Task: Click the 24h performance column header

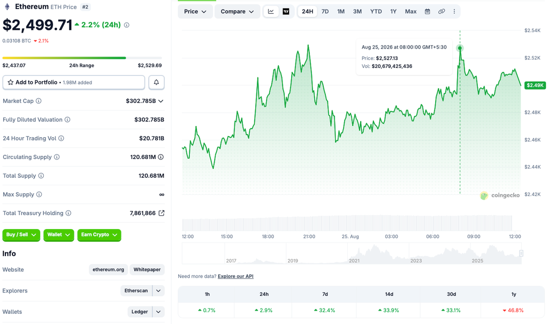Action: pyautogui.click(x=264, y=294)
